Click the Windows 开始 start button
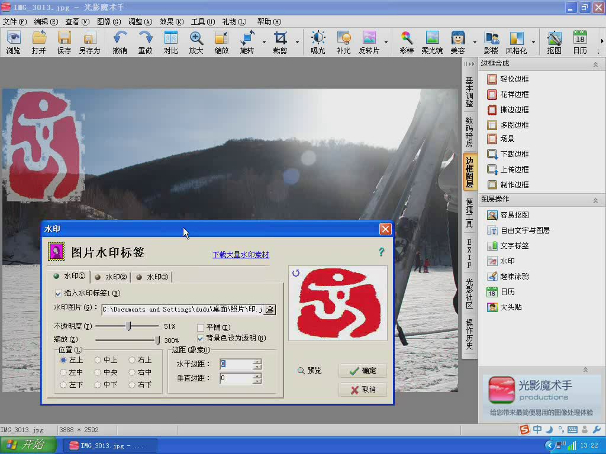Viewport: 606px width, 454px height. coord(28,445)
